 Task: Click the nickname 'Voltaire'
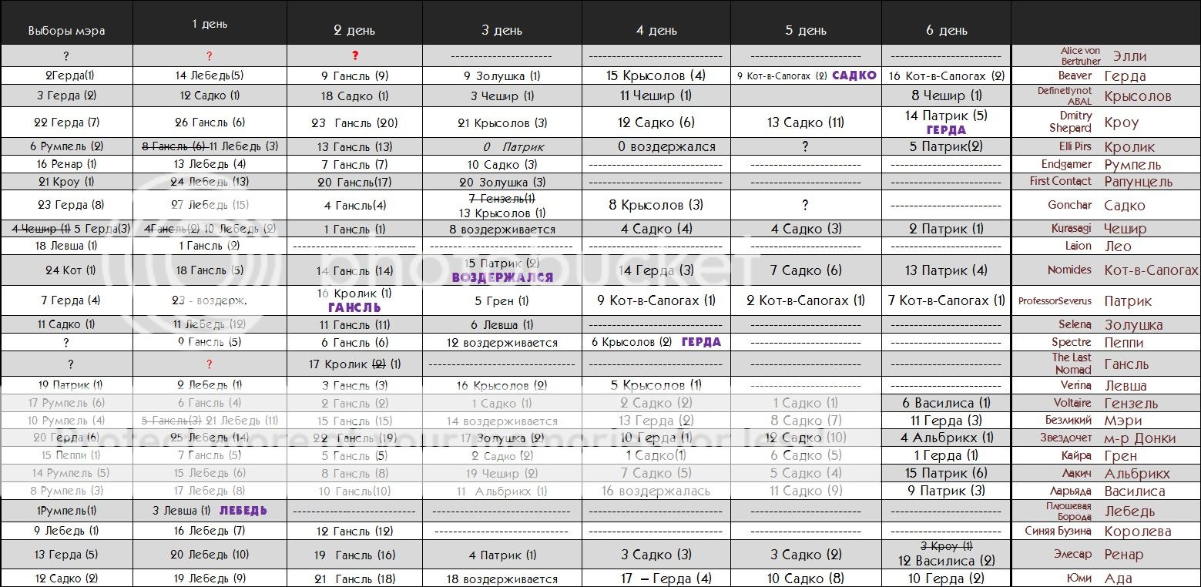pos(1072,403)
